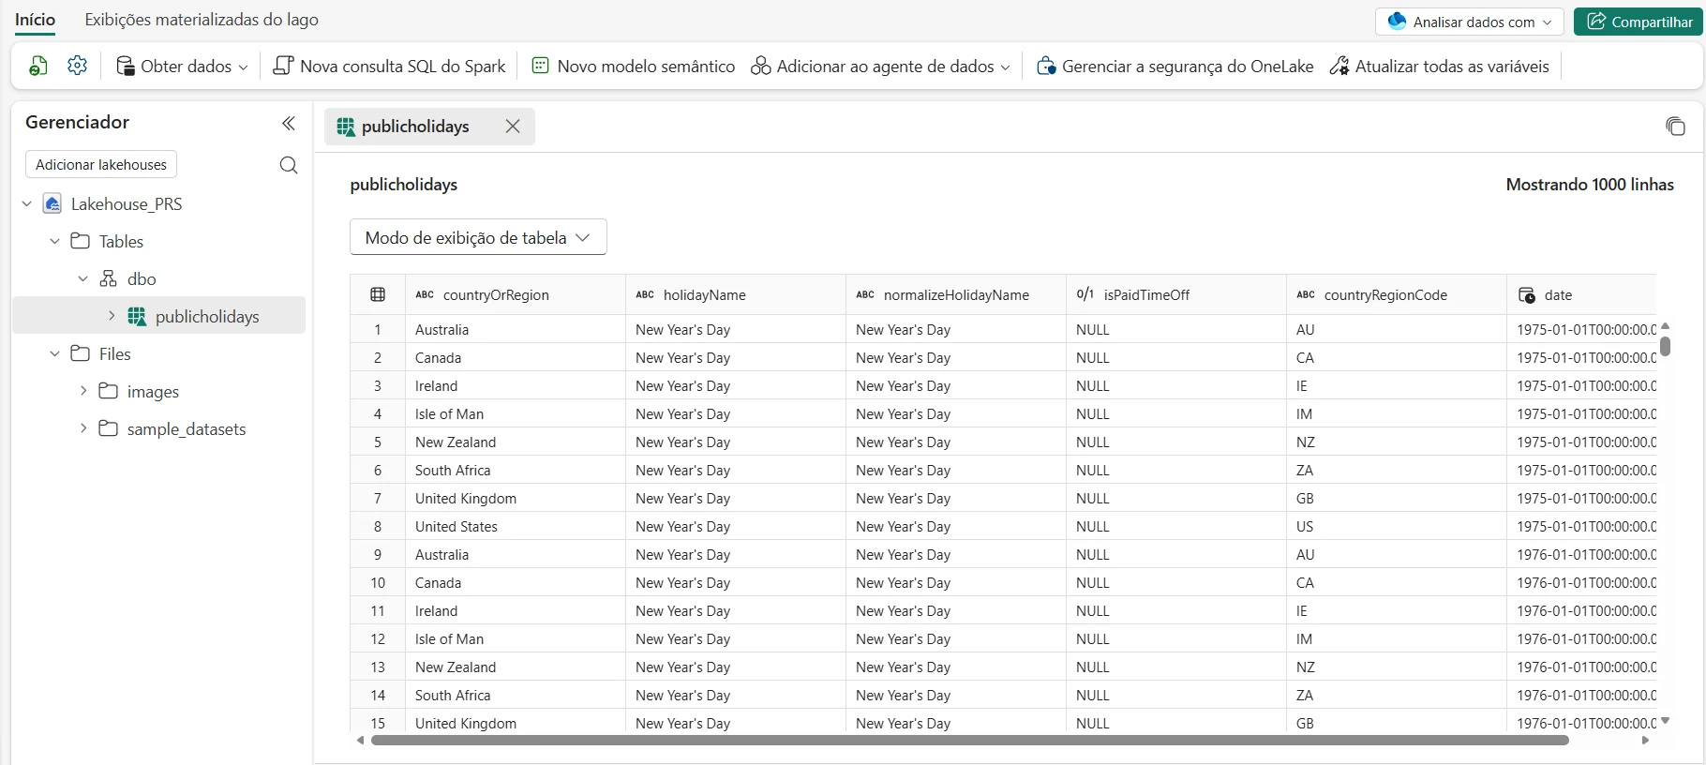Click the dbo schema icon

pos(109,278)
